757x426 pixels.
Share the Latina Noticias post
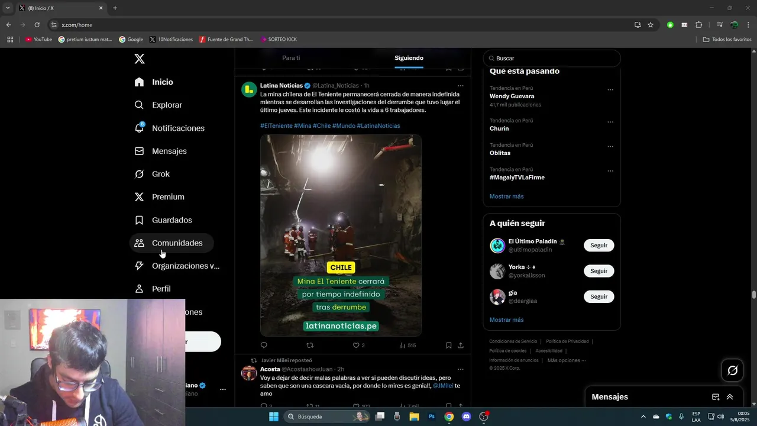pyautogui.click(x=461, y=345)
